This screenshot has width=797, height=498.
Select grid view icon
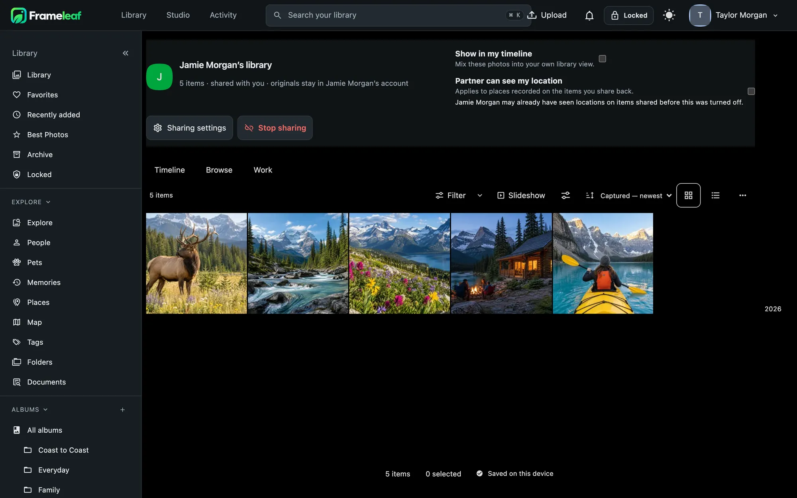[688, 195]
